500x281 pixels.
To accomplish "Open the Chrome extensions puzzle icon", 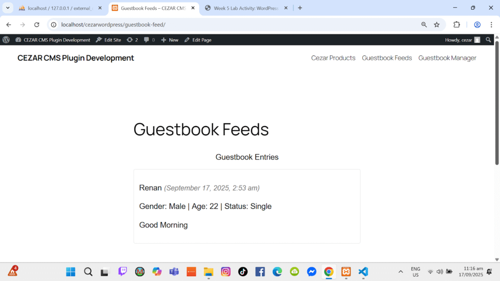I will tap(457, 24).
